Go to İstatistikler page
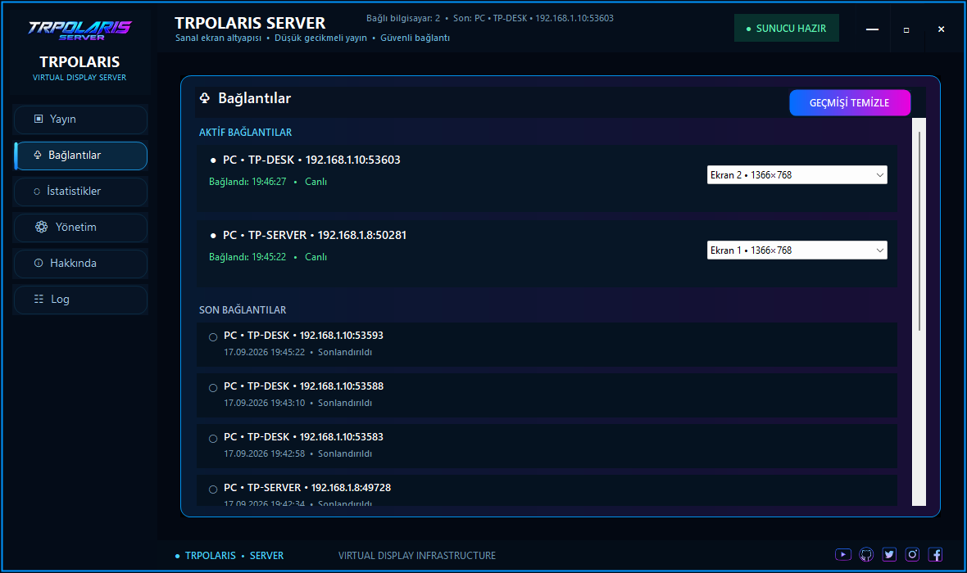Viewport: 967px width, 573px height. (80, 192)
